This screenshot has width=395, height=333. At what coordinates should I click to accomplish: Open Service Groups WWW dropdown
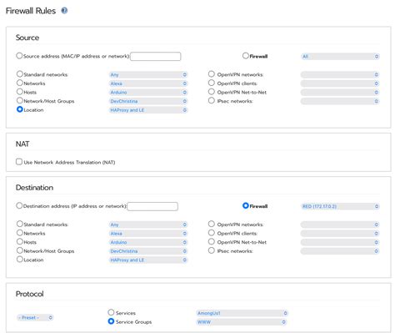click(x=241, y=322)
